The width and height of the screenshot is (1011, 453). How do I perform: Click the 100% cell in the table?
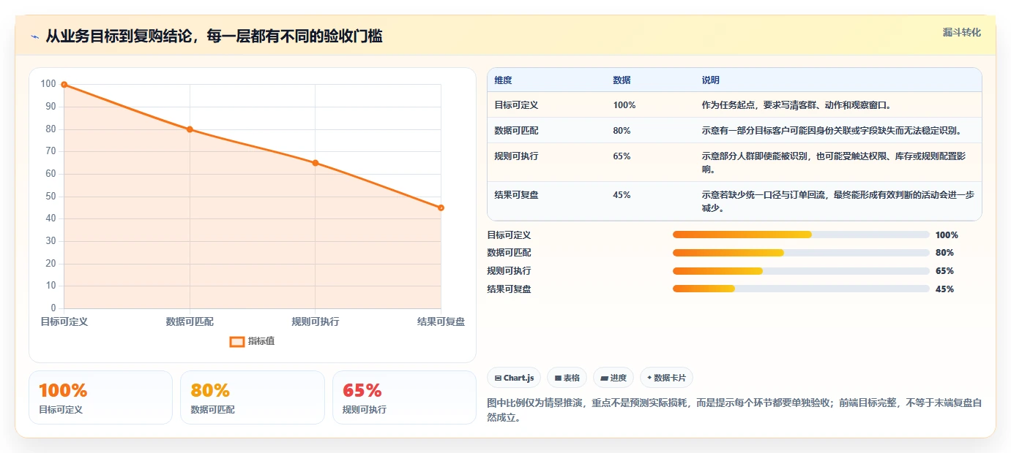coord(624,105)
